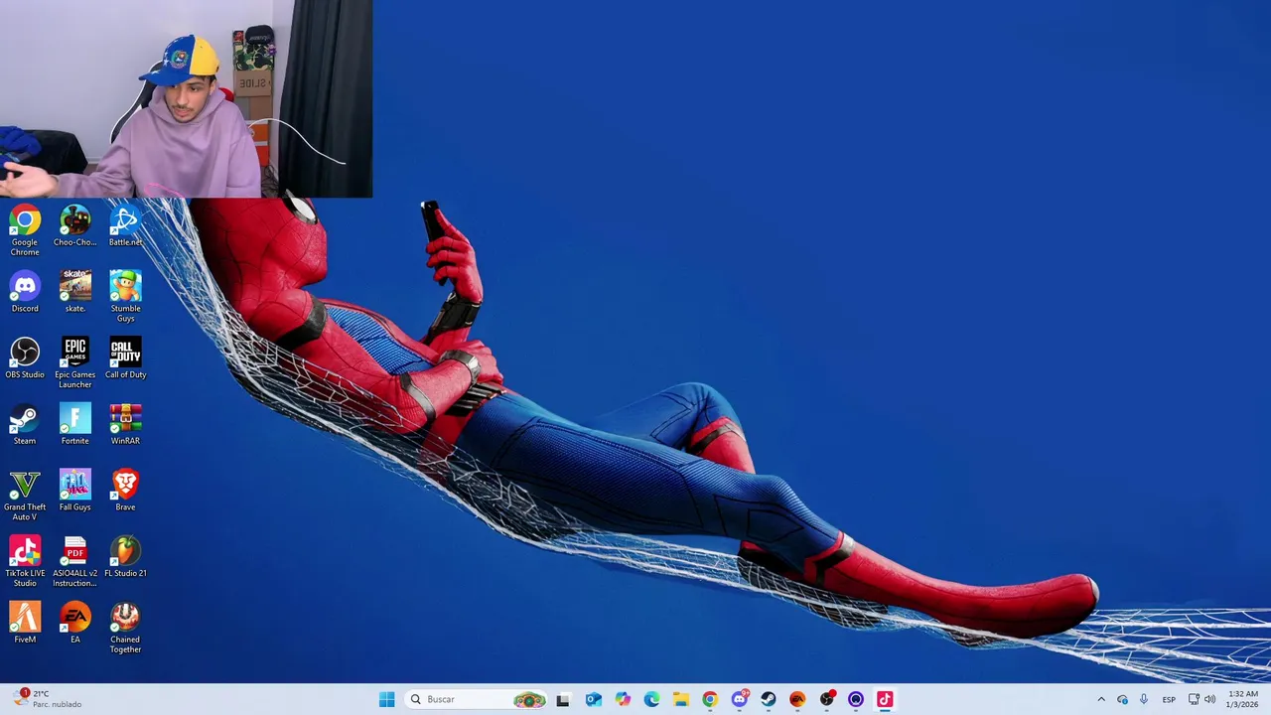Screen dimensions: 1271x715
Task: Open the Windows Start menu
Action: pos(386,699)
